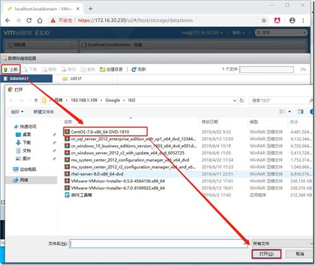Reload the browser page
The width and height of the screenshot is (315, 265).
29,20
